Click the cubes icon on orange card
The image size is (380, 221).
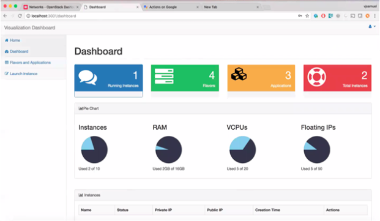coord(239,74)
